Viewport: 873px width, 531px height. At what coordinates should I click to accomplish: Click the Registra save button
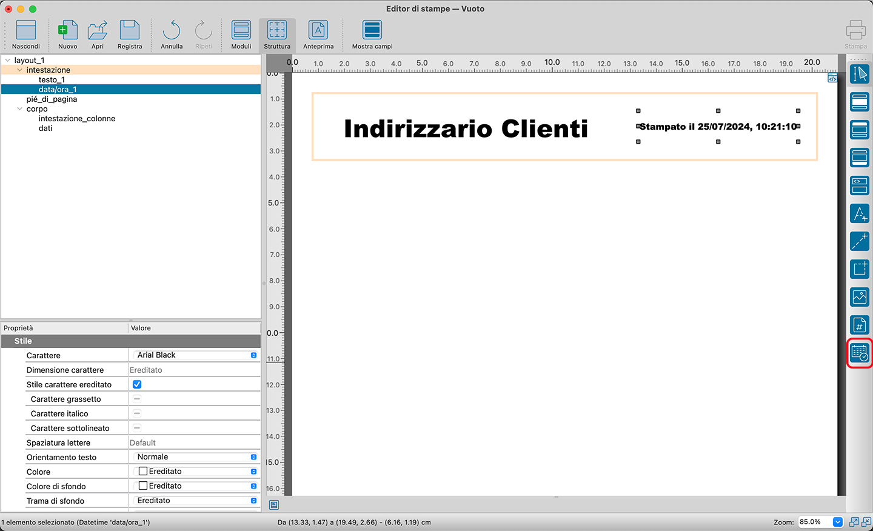(x=130, y=35)
